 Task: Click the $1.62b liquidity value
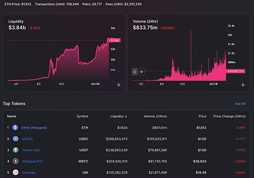coord(122,128)
